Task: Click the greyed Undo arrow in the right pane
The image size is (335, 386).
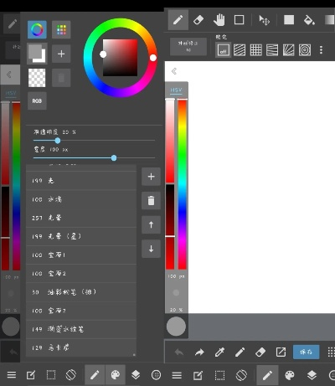Action: pyautogui.click(x=179, y=353)
